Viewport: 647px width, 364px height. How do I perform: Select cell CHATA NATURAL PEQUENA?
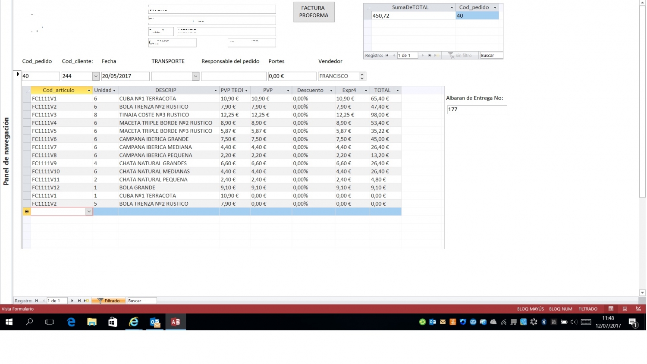(168, 179)
